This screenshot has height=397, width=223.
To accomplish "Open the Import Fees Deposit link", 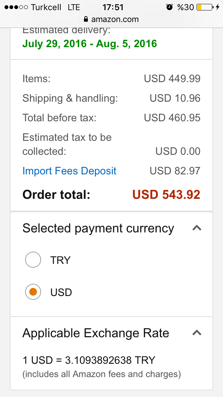I will 69,171.
